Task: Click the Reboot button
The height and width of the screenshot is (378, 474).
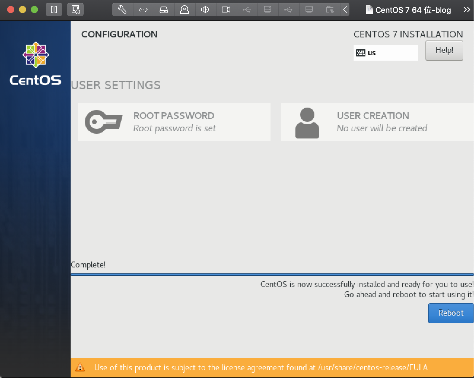Action: coord(451,313)
